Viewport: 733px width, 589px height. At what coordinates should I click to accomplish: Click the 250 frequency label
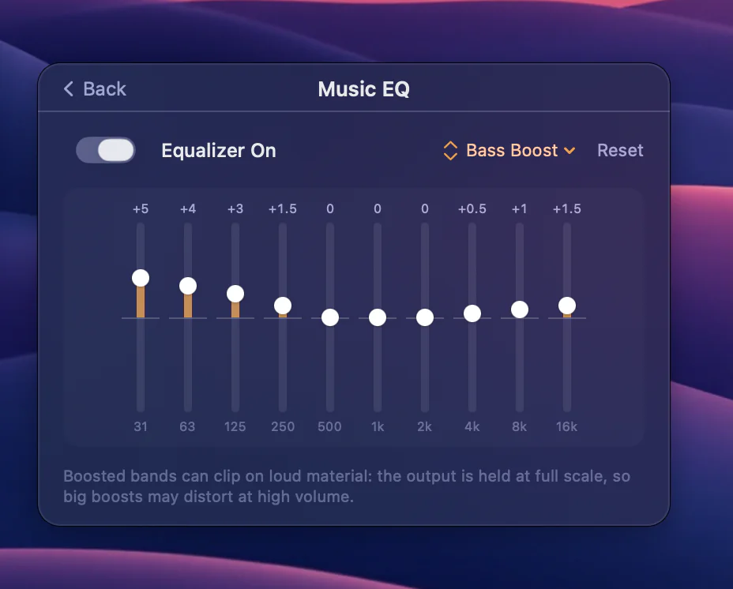283,426
